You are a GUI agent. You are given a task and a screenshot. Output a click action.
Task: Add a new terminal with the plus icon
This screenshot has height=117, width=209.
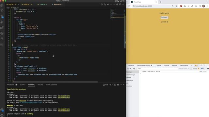click(x=110, y=84)
